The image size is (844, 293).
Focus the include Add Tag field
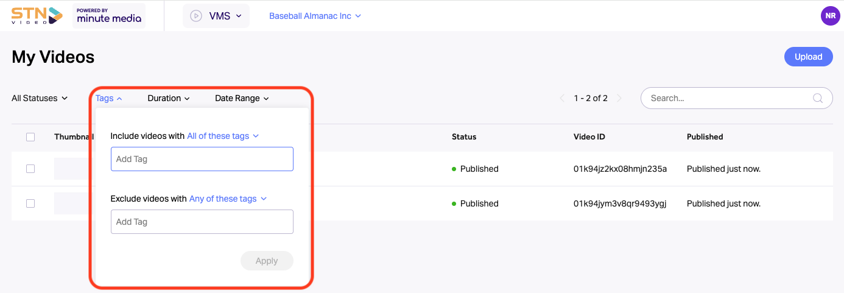202,159
